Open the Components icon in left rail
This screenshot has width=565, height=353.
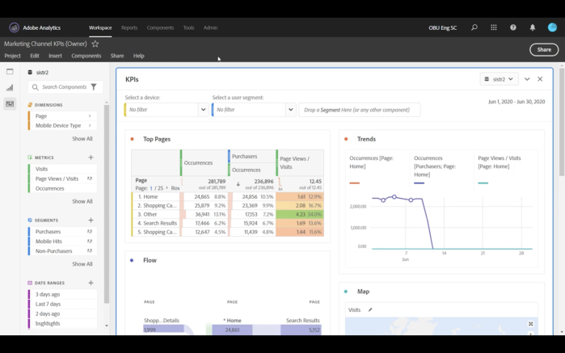pyautogui.click(x=10, y=103)
